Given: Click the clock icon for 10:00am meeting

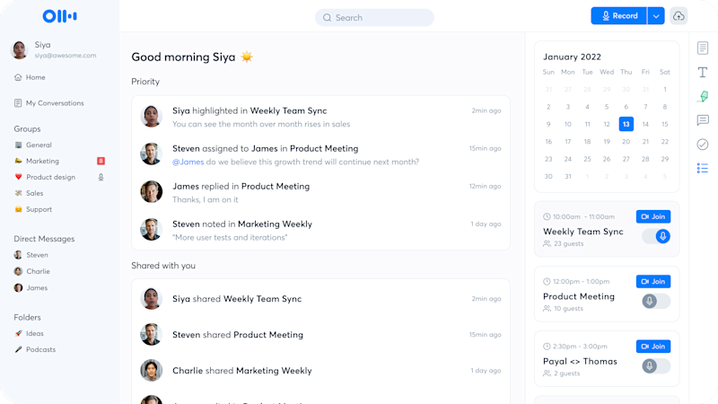Looking at the screenshot, I should [547, 216].
